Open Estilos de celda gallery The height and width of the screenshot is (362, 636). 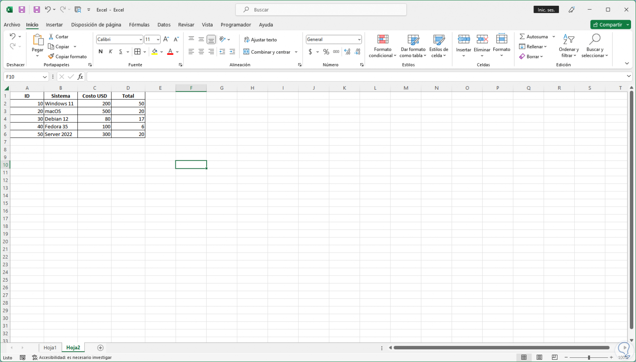439,46
